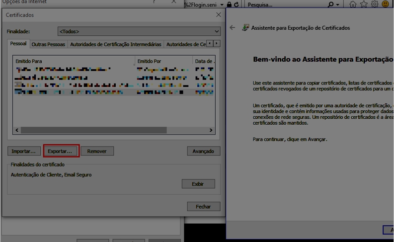394x242 pixels.
Task: Click the horizontal scrollbar thumb of list
Action: [93, 130]
